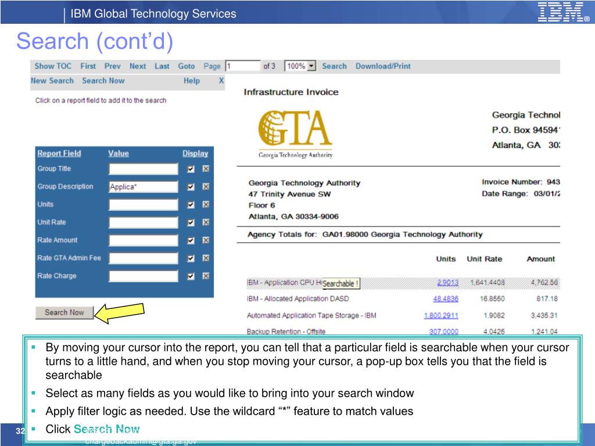
Task: Click the 307.0000 units link
Action: pyautogui.click(x=443, y=332)
